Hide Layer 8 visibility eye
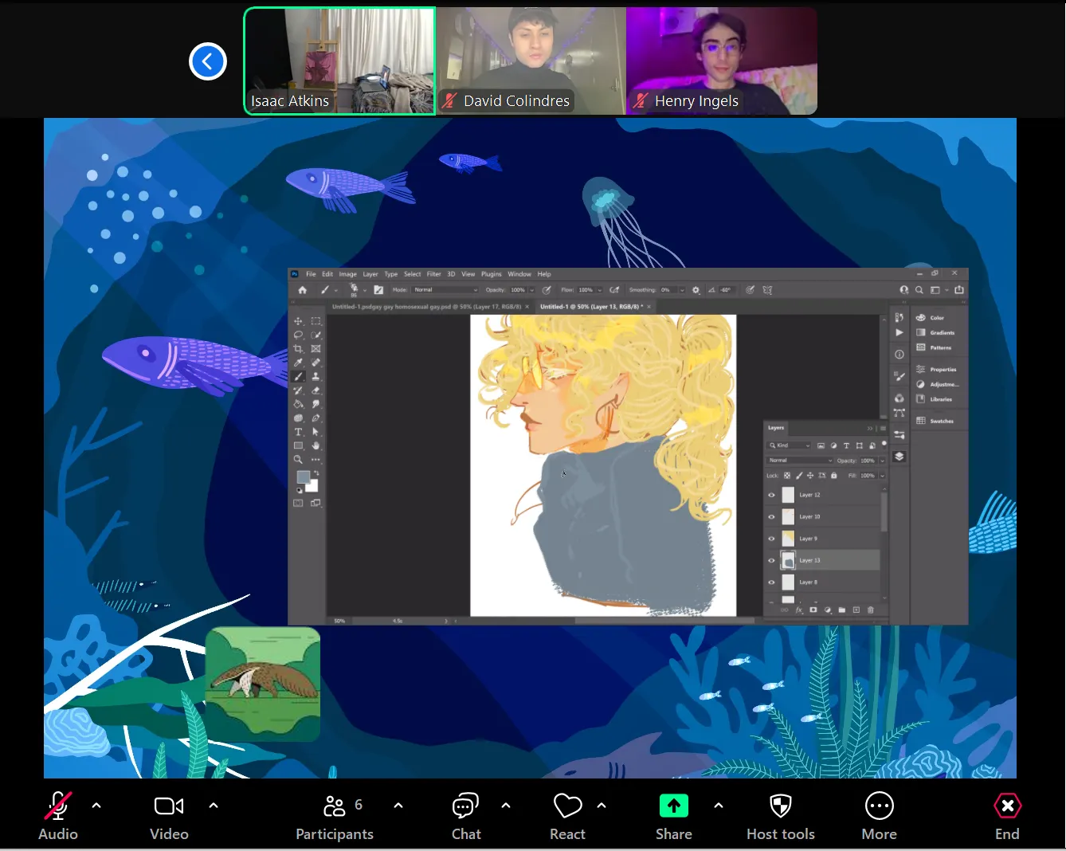The width and height of the screenshot is (1066, 851). point(771,582)
